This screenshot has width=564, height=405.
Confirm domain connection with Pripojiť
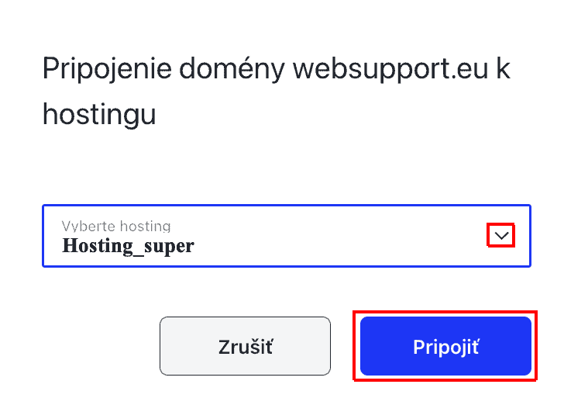[445, 346]
